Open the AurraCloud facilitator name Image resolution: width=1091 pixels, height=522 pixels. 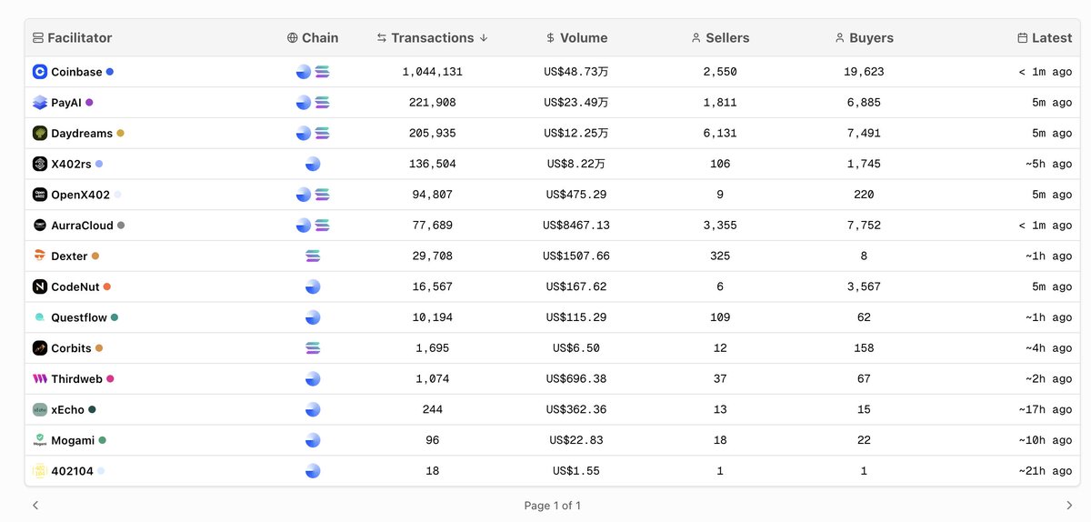[x=82, y=226]
